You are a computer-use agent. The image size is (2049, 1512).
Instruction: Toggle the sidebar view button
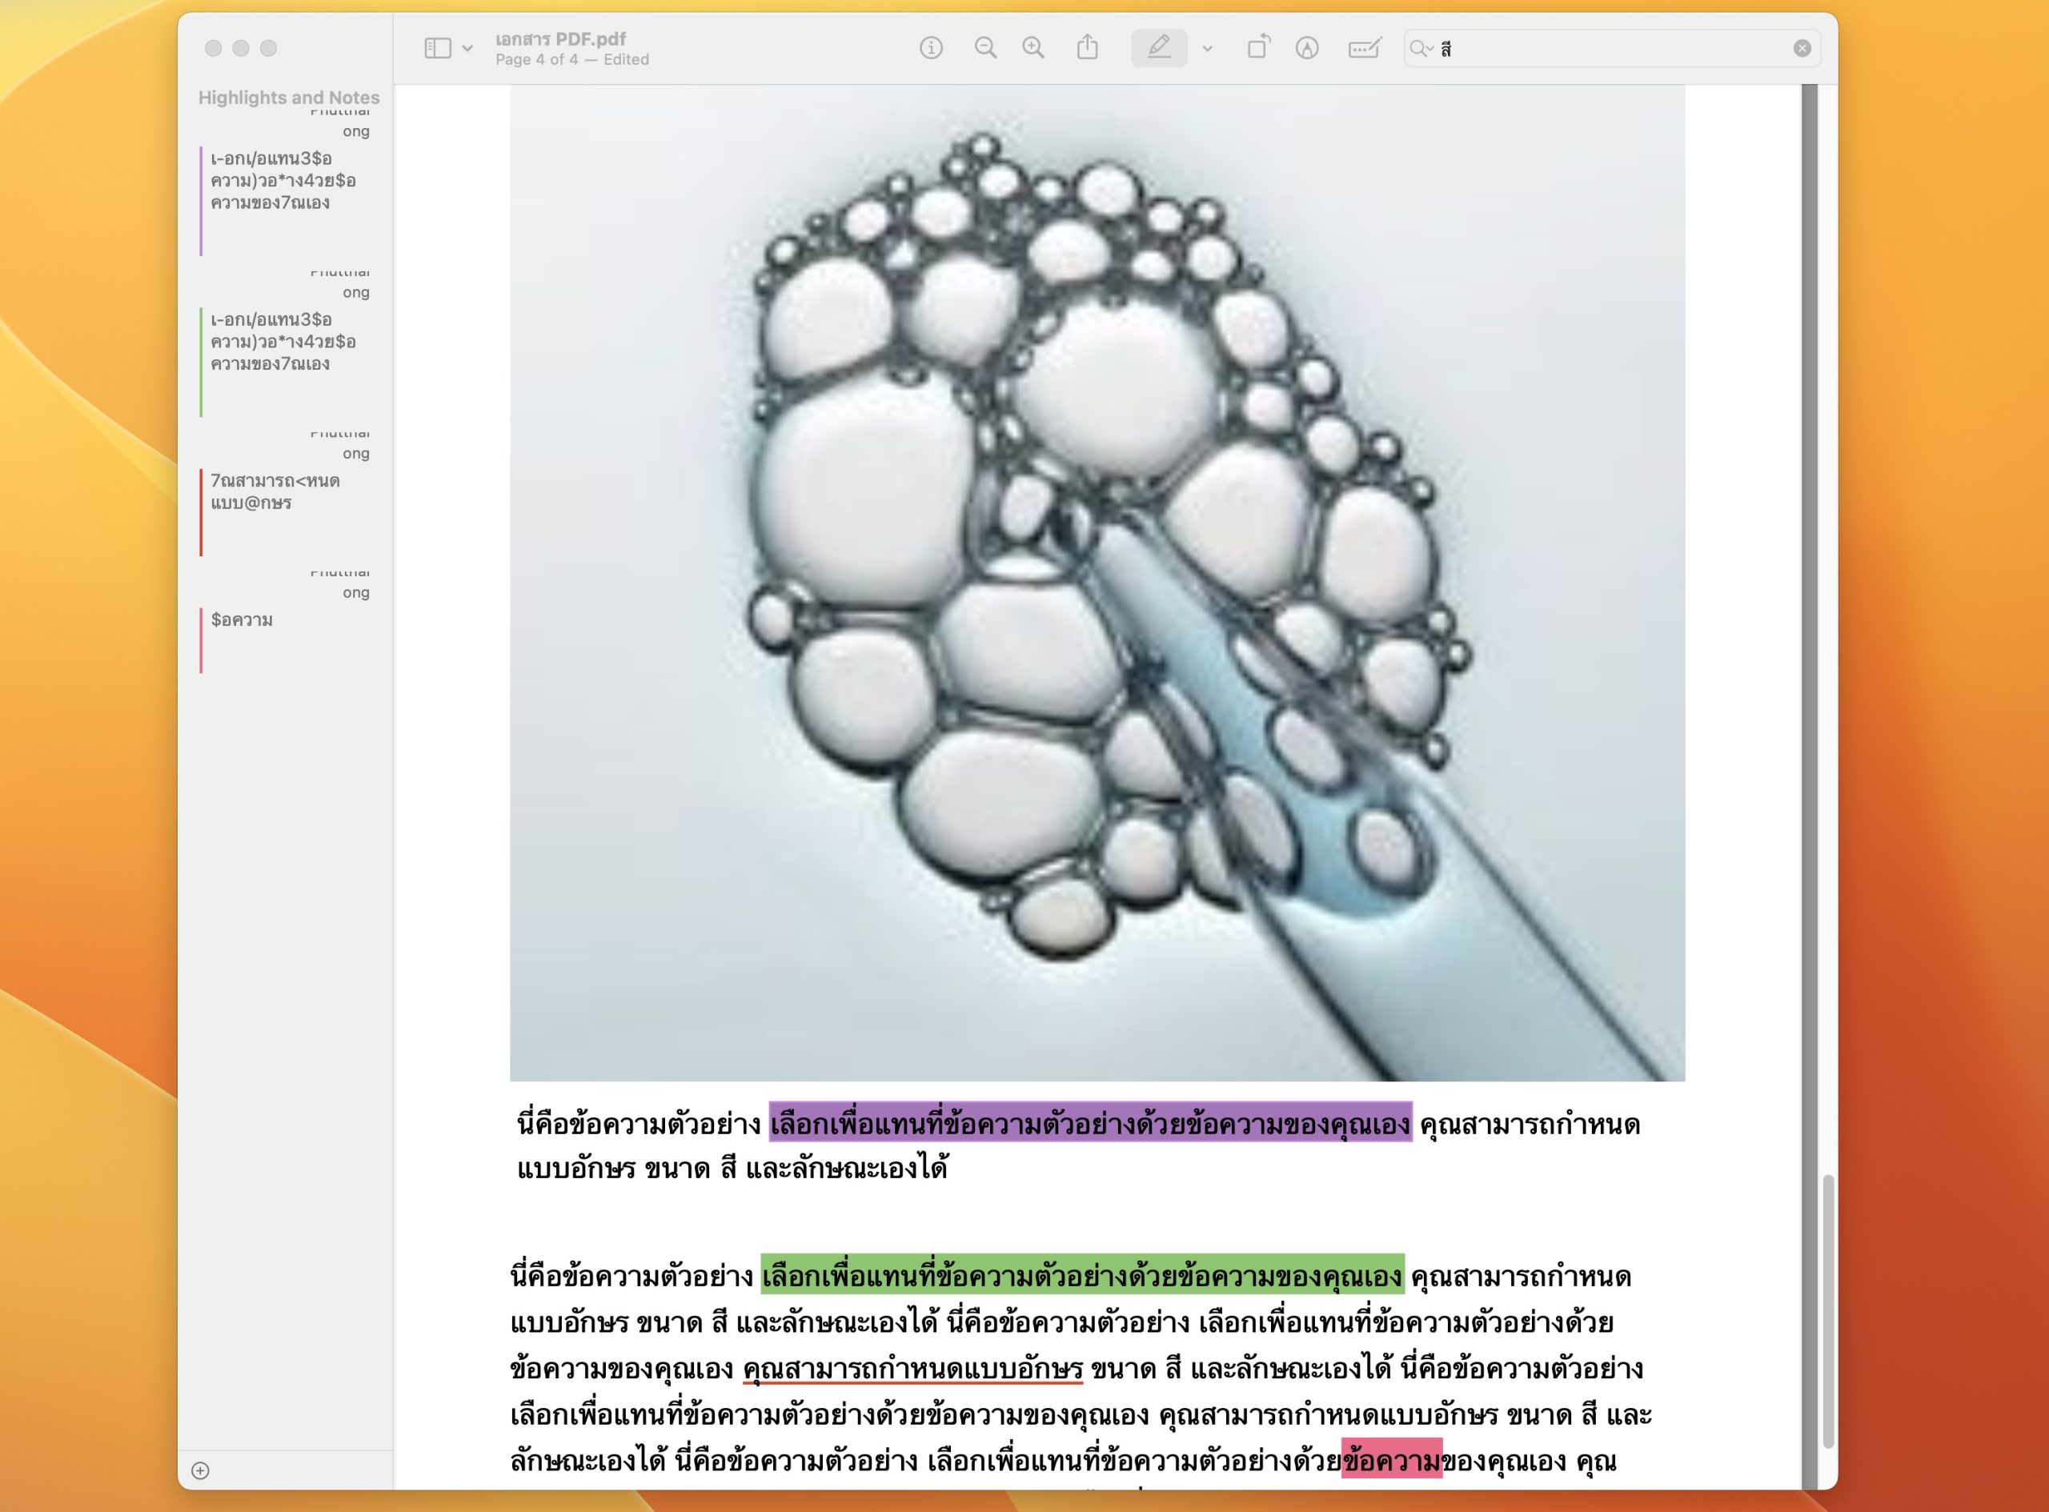(438, 47)
